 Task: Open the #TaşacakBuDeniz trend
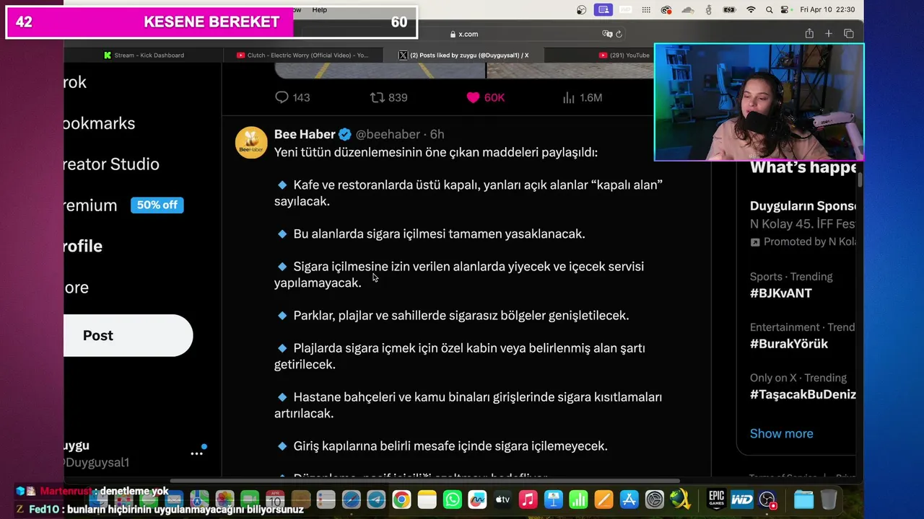tap(803, 394)
